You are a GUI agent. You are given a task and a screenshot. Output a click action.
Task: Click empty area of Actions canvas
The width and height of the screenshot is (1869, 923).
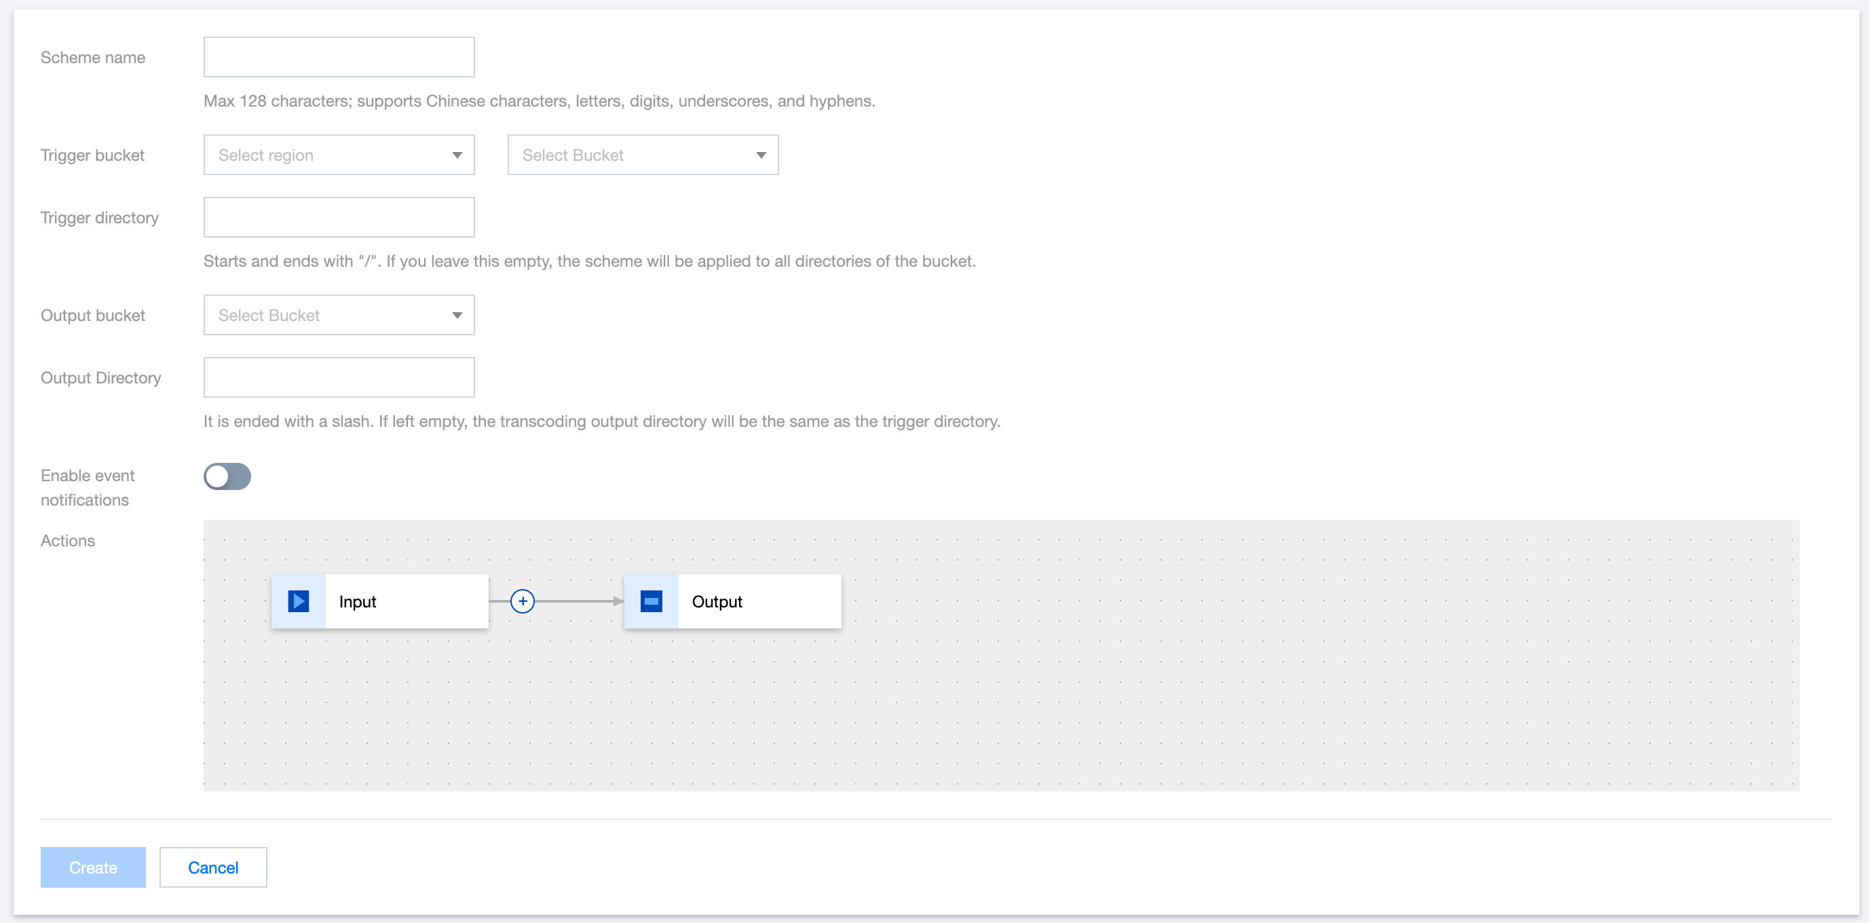click(x=1233, y=696)
